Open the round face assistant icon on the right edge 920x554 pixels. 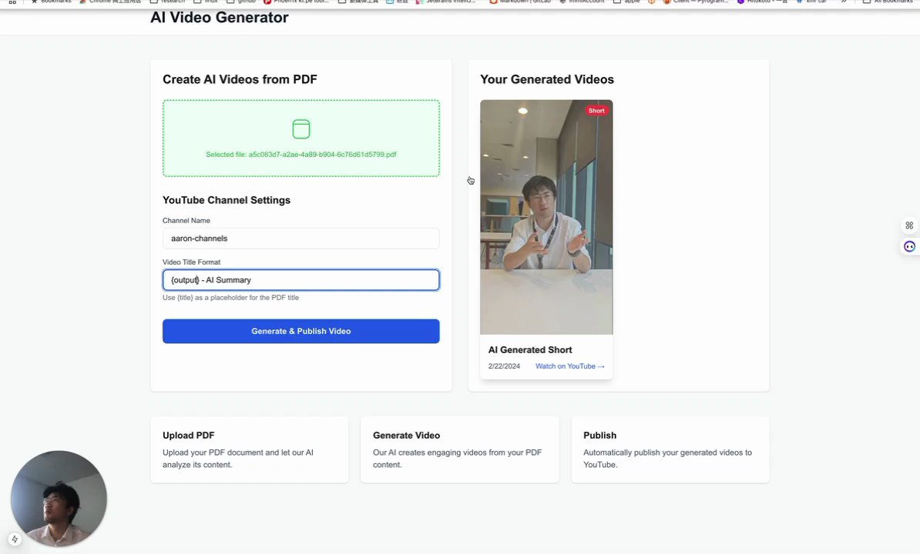pyautogui.click(x=909, y=246)
